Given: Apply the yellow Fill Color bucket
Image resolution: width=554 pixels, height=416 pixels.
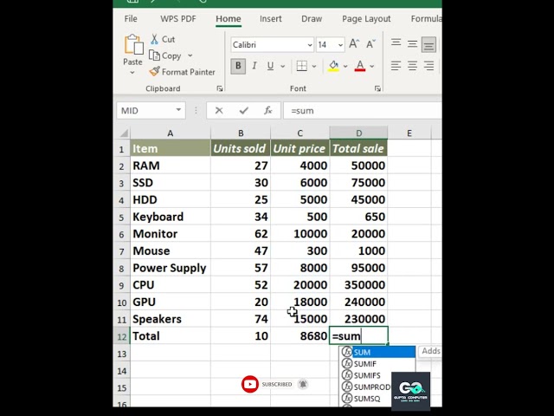Looking at the screenshot, I should click(x=333, y=66).
